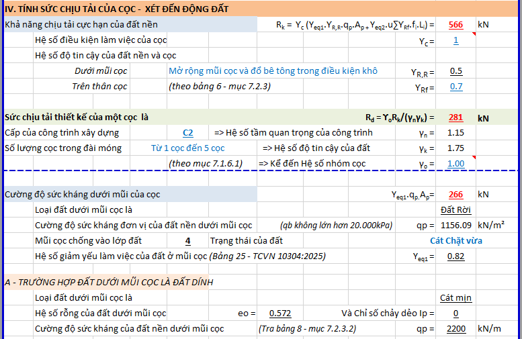Image resolution: width=522 pixels, height=339 pixels.
Task: Click the γo pile group factor 1.00
Action: point(455,164)
